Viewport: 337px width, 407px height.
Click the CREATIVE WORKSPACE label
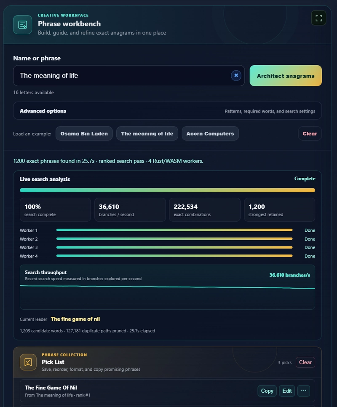(63, 15)
